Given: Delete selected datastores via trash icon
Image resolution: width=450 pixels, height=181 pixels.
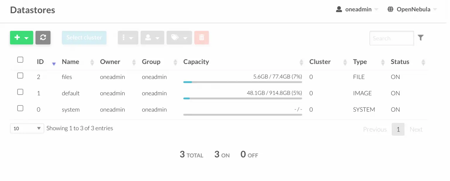Looking at the screenshot, I should (202, 37).
